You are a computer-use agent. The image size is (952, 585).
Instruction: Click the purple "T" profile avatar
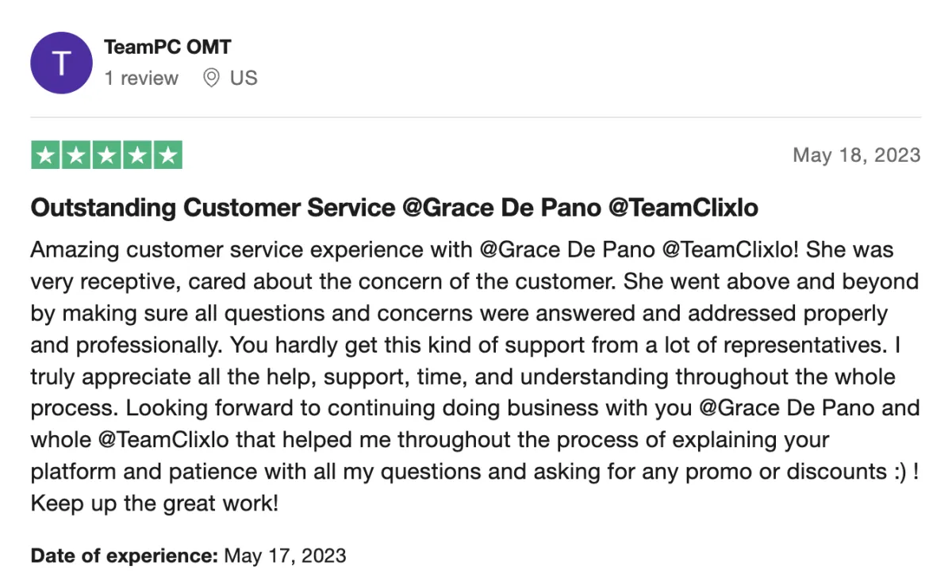tap(62, 63)
